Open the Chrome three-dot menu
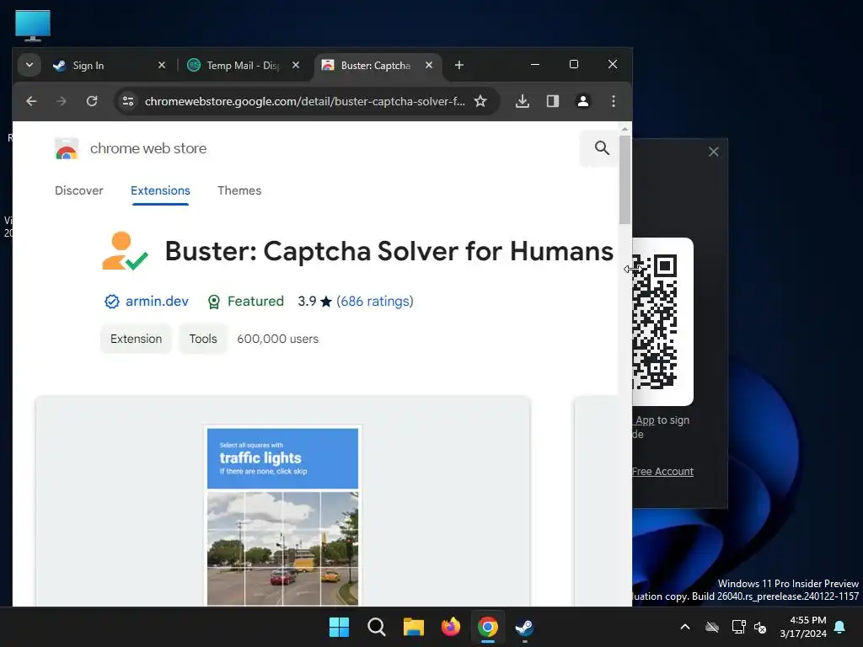The height and width of the screenshot is (647, 863). [614, 101]
